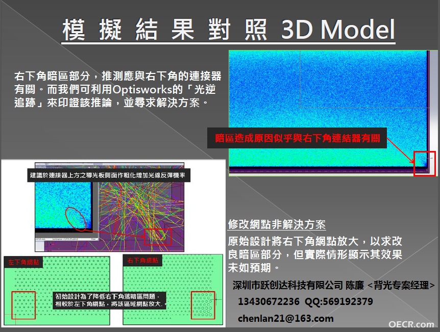Viewport: 440px width, 332px height.
Task: Click the QQ:569192379 text
Action: [339, 302]
